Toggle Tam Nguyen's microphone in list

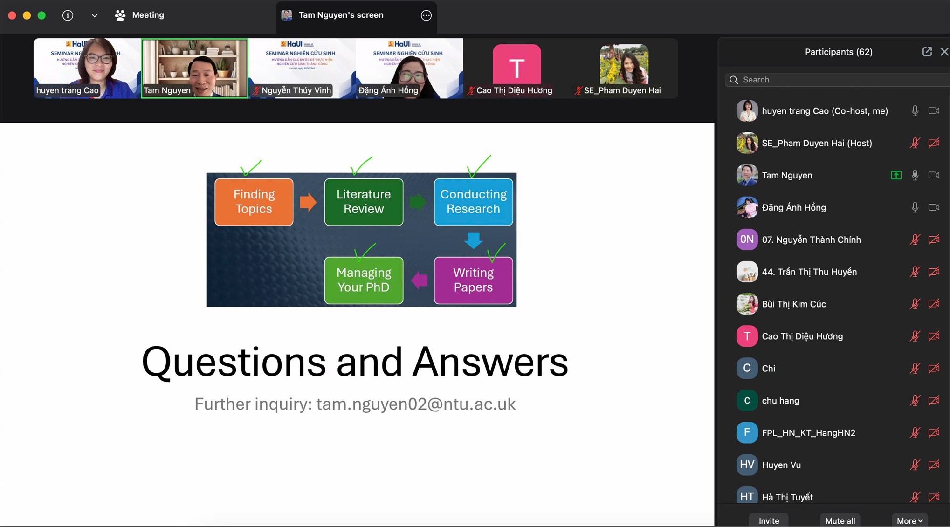(x=915, y=175)
